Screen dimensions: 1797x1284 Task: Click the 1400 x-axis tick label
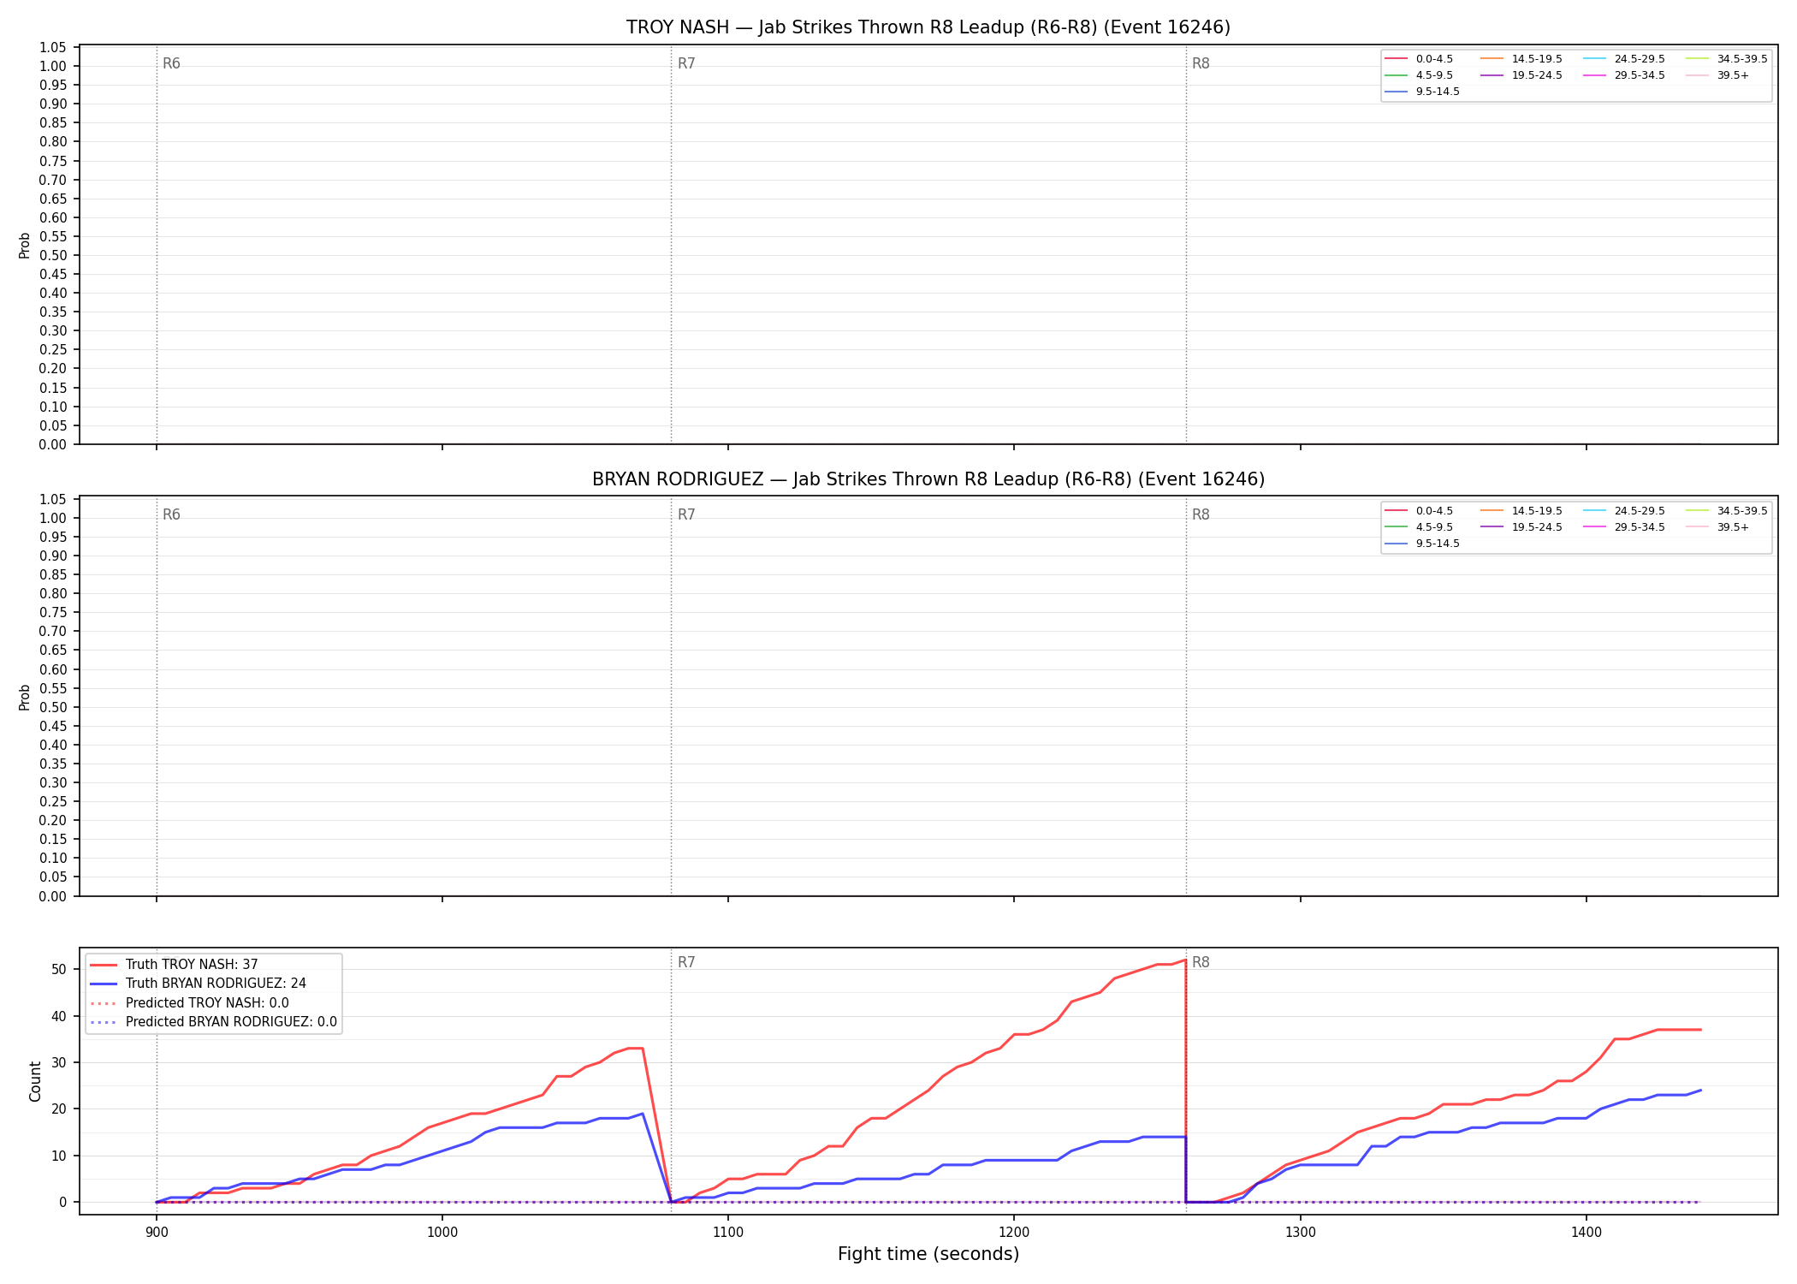[1586, 1232]
